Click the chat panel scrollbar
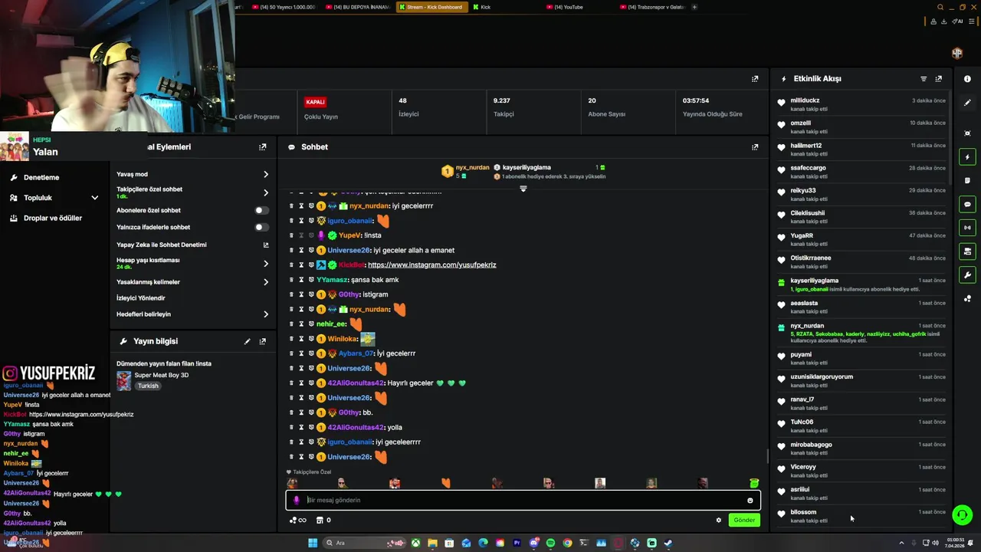 coord(767,457)
